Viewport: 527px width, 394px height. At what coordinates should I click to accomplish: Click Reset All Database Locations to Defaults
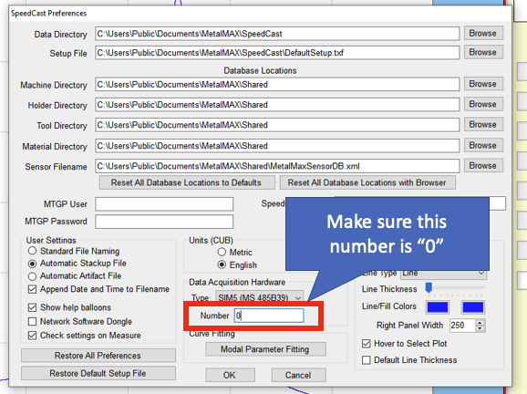coord(187,182)
